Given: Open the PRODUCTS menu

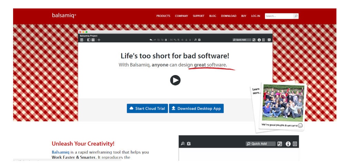Looking at the screenshot, I should (163, 16).
